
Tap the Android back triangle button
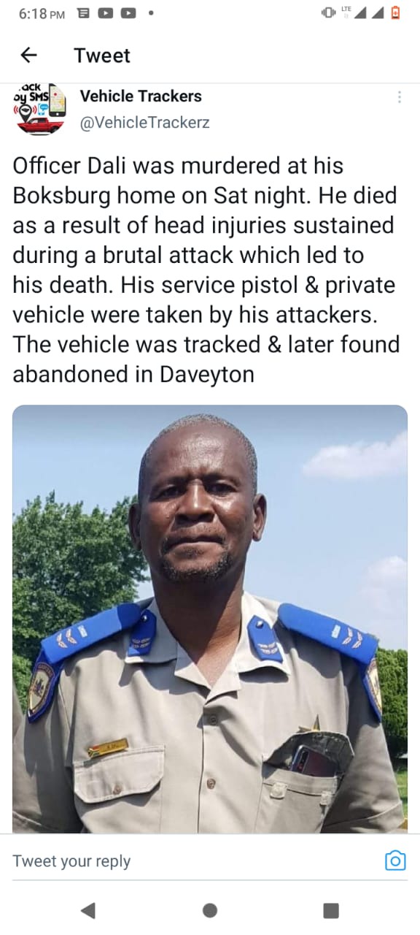88,910
